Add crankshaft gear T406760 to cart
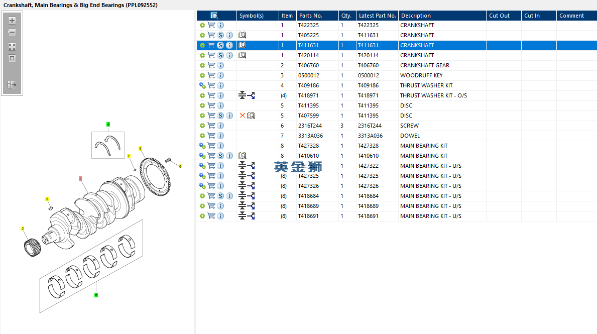Image resolution: width=597 pixels, height=334 pixels. tap(211, 65)
